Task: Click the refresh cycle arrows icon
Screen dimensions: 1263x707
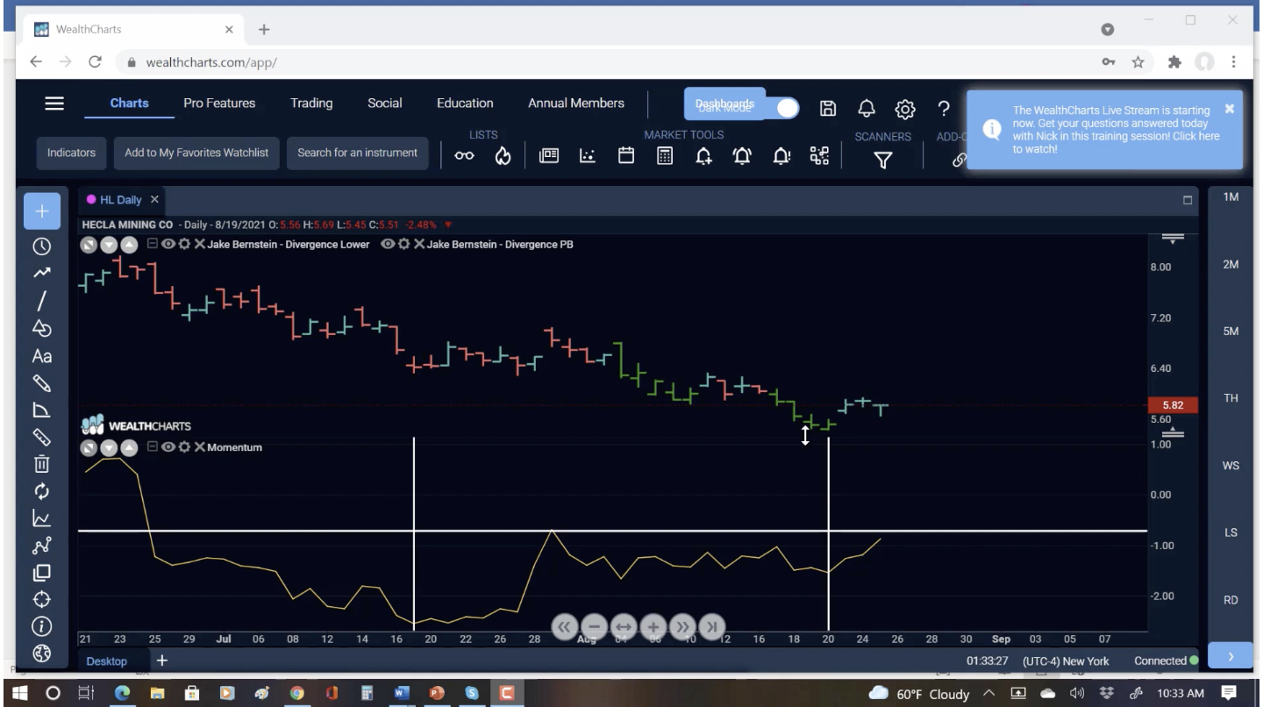Action: (x=41, y=490)
